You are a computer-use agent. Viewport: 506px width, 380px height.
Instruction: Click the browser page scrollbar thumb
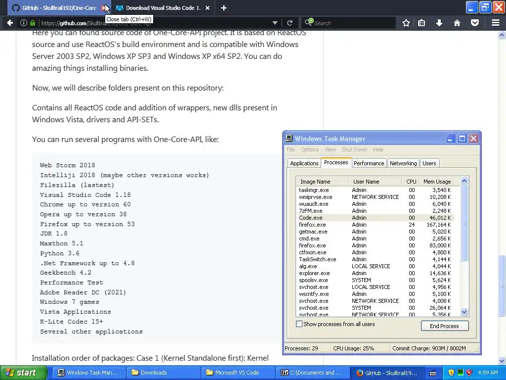[502, 286]
